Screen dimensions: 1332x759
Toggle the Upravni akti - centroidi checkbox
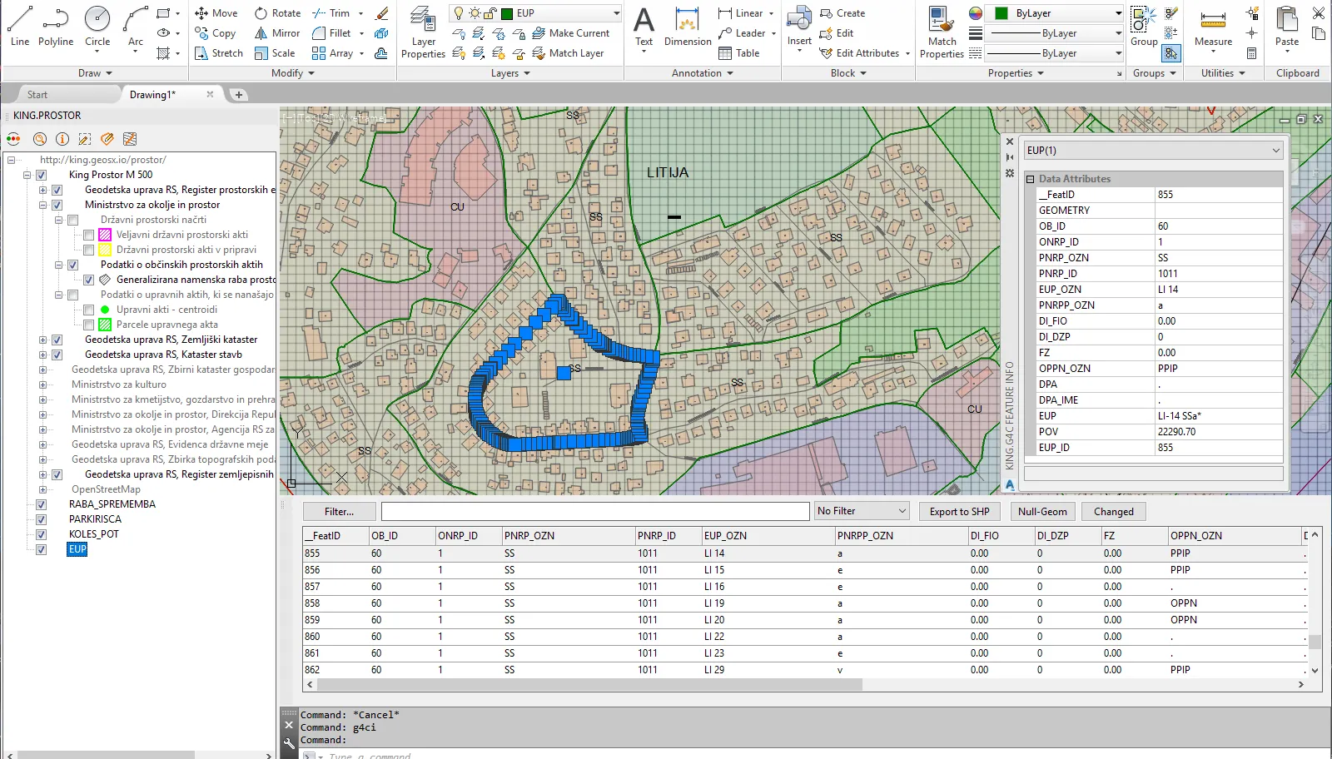pos(89,310)
